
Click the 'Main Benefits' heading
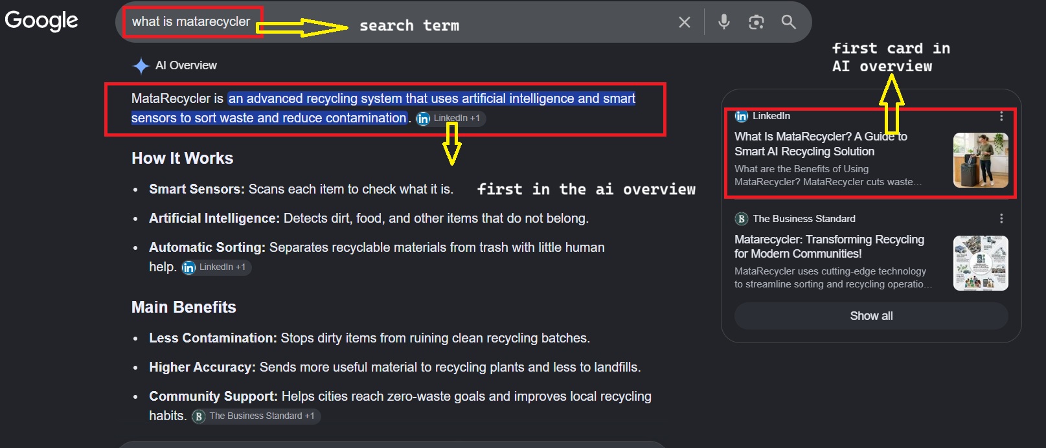click(184, 308)
